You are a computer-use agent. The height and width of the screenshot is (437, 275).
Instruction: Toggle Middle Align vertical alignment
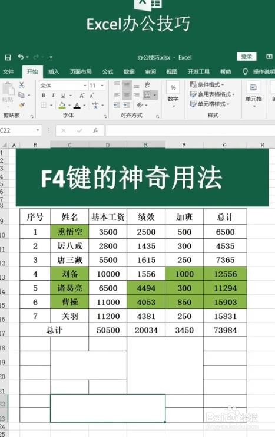tap(127, 85)
